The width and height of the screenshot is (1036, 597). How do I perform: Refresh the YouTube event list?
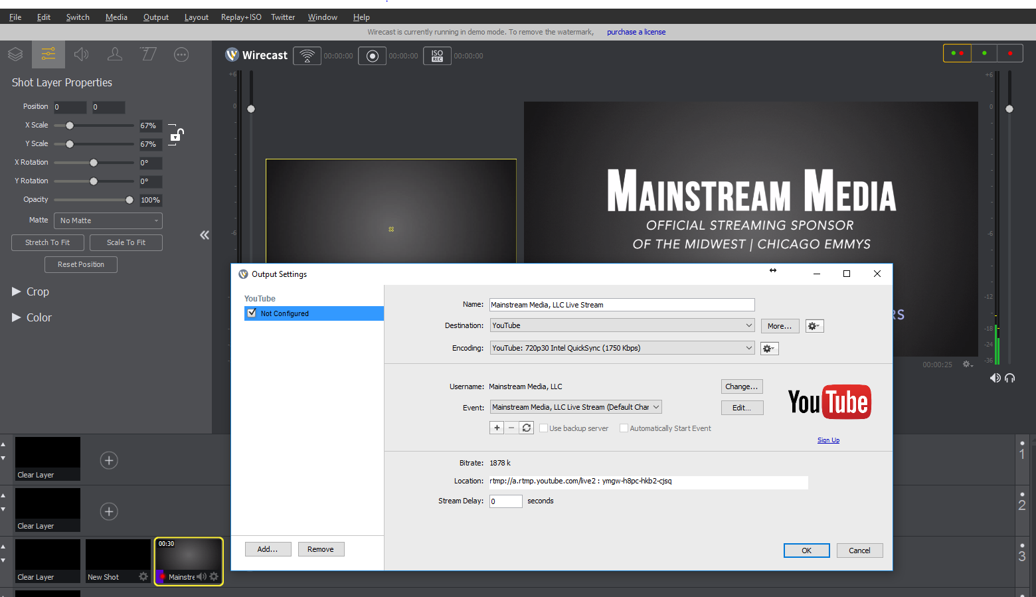click(527, 428)
